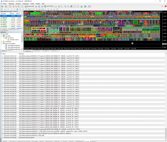Toggle chart shift icon
The width and height of the screenshot is (167, 142).
[x=78, y=6]
